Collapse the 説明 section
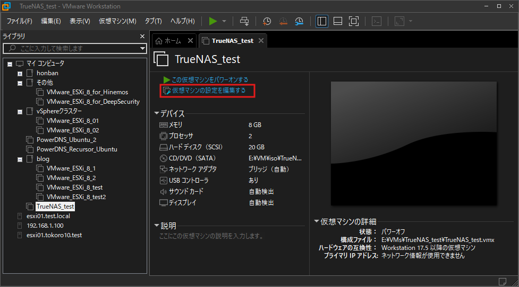519x287 pixels. coord(157,226)
